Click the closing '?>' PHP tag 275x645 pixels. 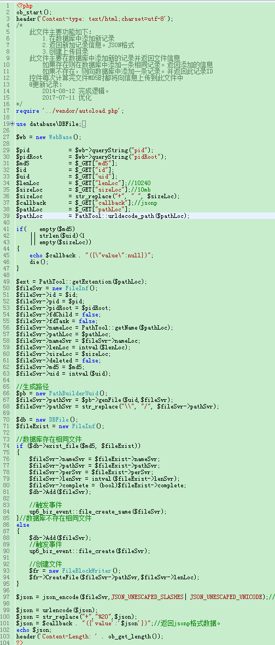coord(20,642)
